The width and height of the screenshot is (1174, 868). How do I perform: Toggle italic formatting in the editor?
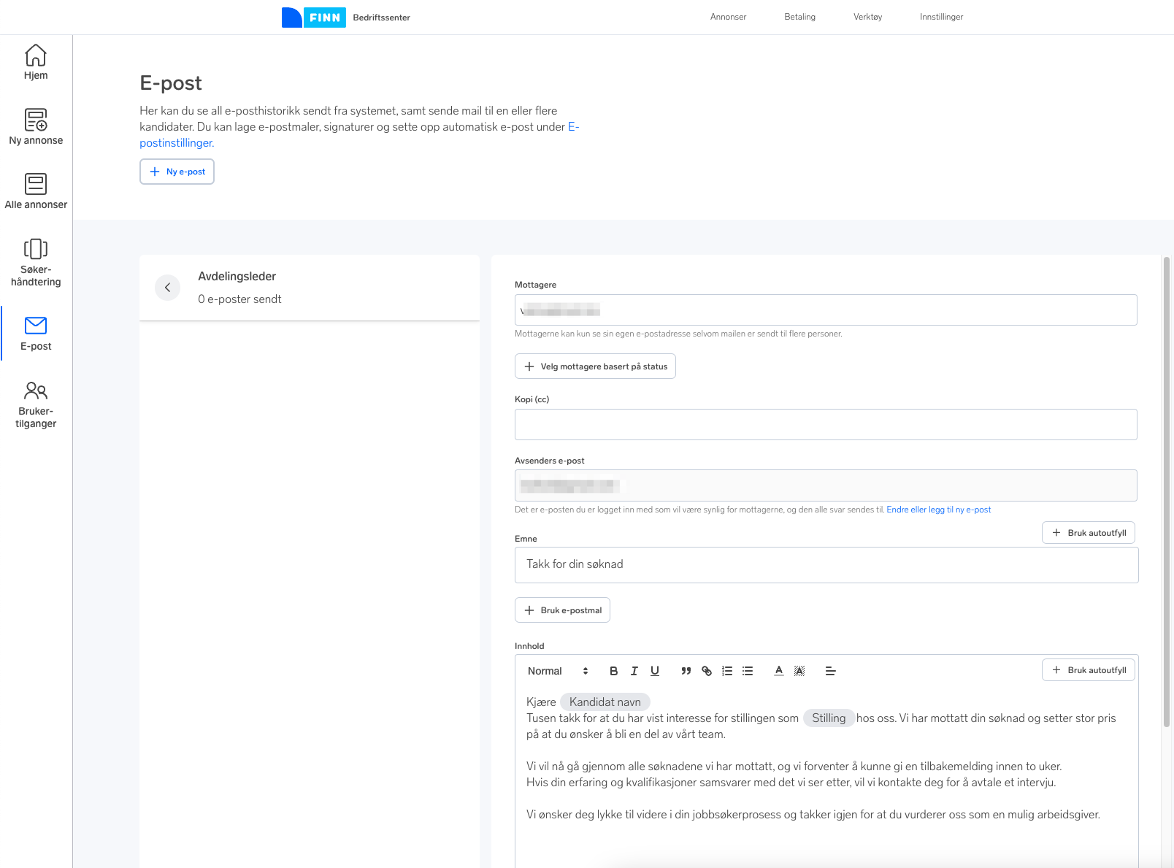(x=634, y=671)
